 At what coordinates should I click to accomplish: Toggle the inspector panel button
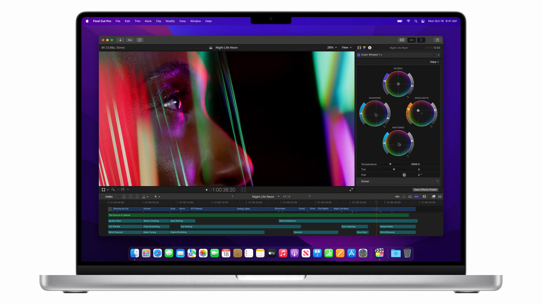421,40
